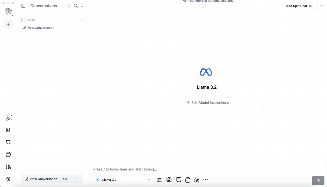
Task: Open the quick prompts chat-bolt icon
Action: (x=178, y=180)
